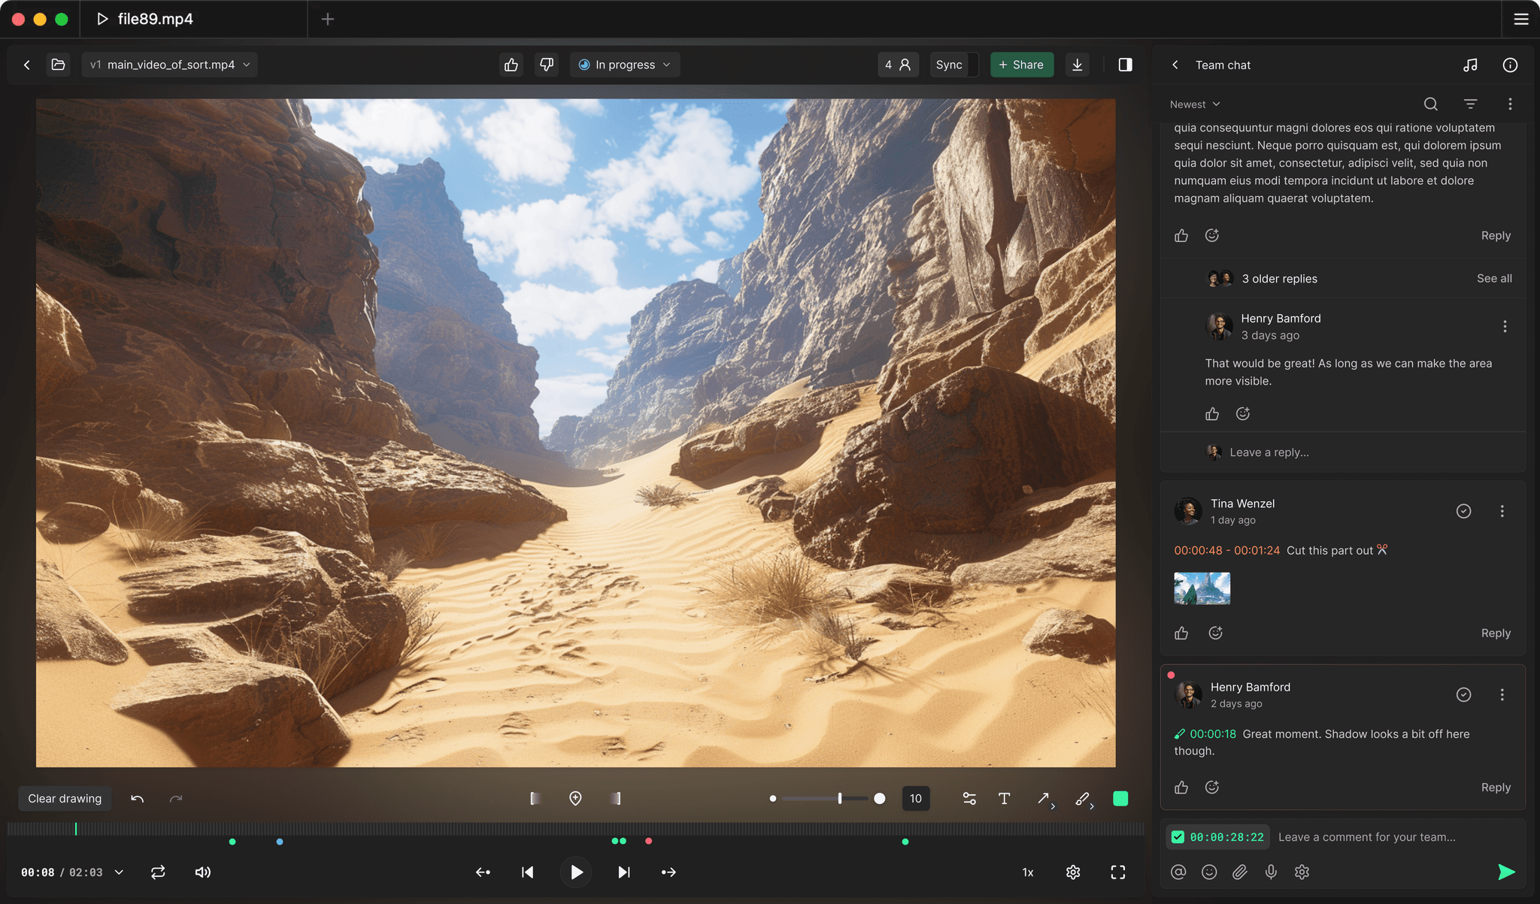
Task: Go back with the top-left arrow
Action: 27,65
